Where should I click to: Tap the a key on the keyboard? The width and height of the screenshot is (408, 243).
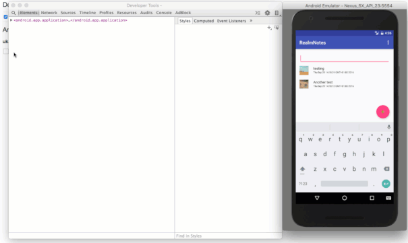(x=305, y=154)
